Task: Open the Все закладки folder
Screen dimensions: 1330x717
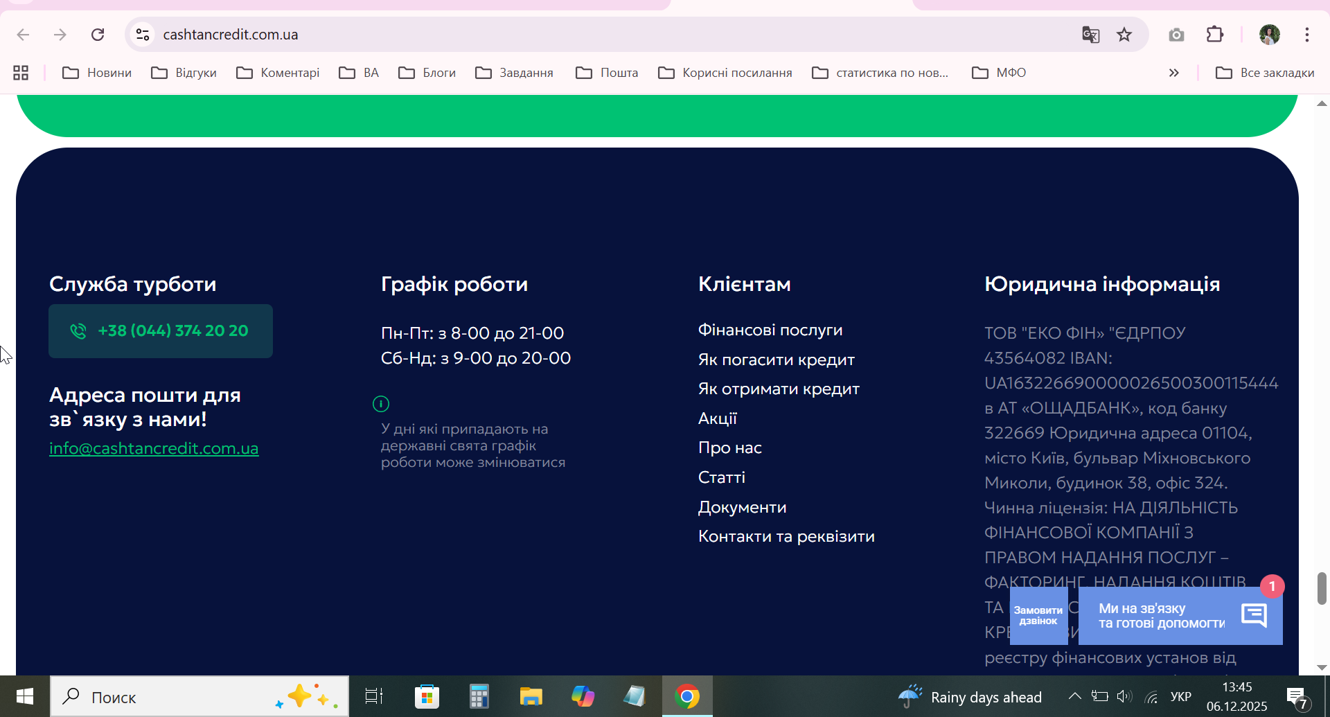Action: tap(1265, 73)
